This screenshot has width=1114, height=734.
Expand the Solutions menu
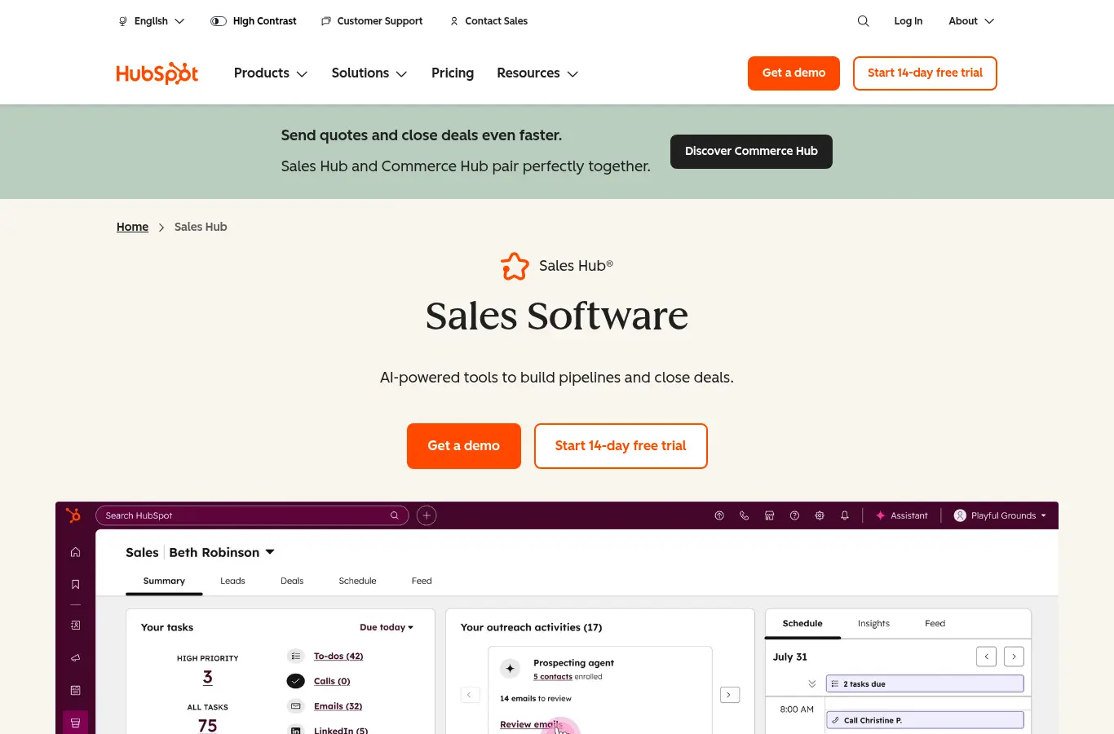369,73
